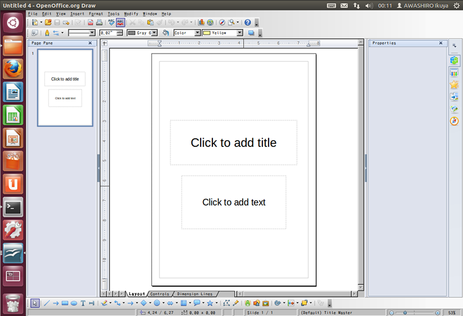Select the Line Ends with Arrow tool
The width and height of the screenshot is (463, 316).
coord(56,303)
